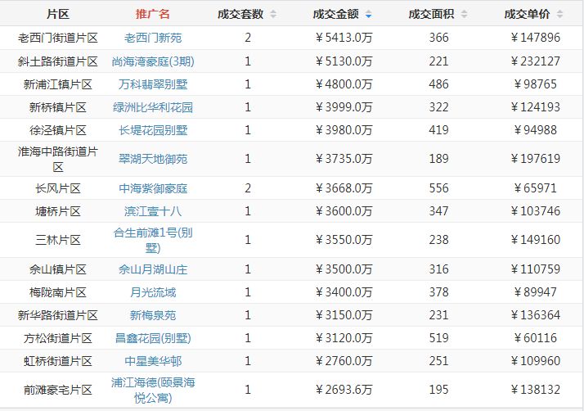Click the amount ￥5413.0万
This screenshot has width=584, height=411.
click(x=344, y=38)
